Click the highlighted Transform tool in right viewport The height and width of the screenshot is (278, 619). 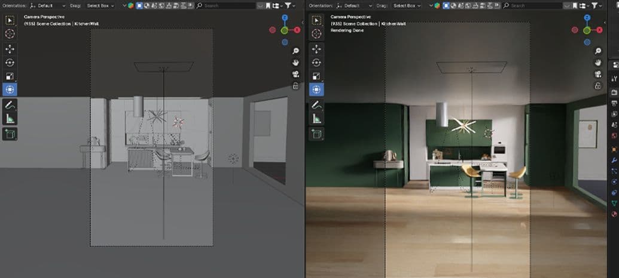click(316, 89)
